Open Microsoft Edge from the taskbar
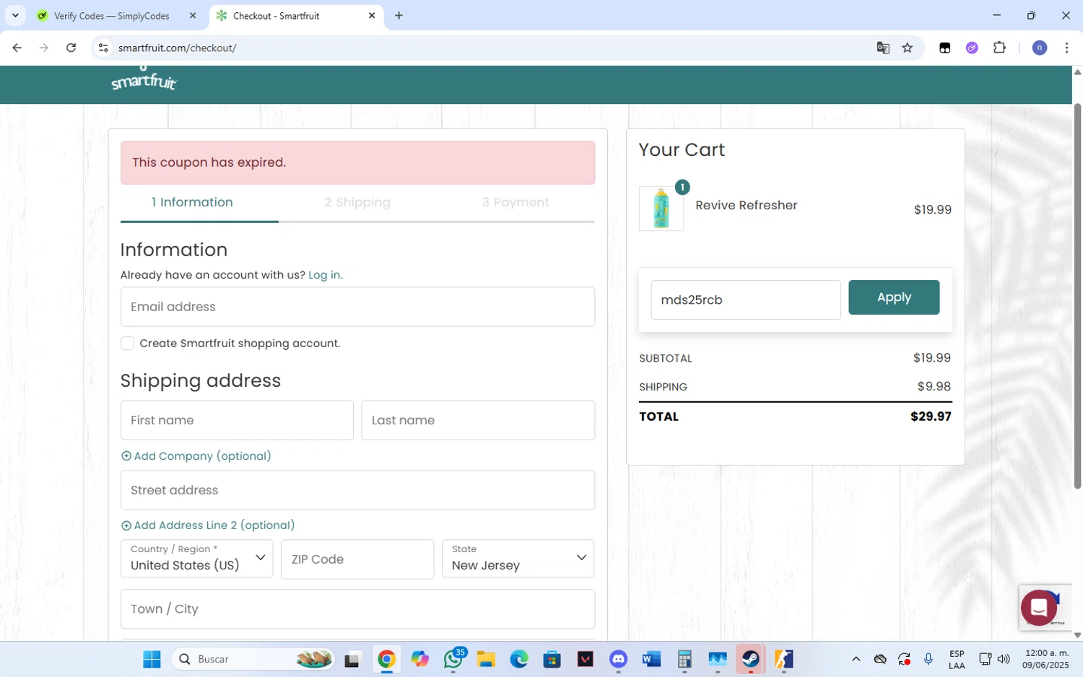Image resolution: width=1083 pixels, height=677 pixels. point(519,659)
